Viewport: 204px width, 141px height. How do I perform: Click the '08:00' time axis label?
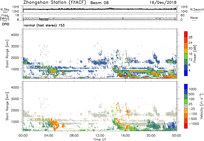[74, 136]
